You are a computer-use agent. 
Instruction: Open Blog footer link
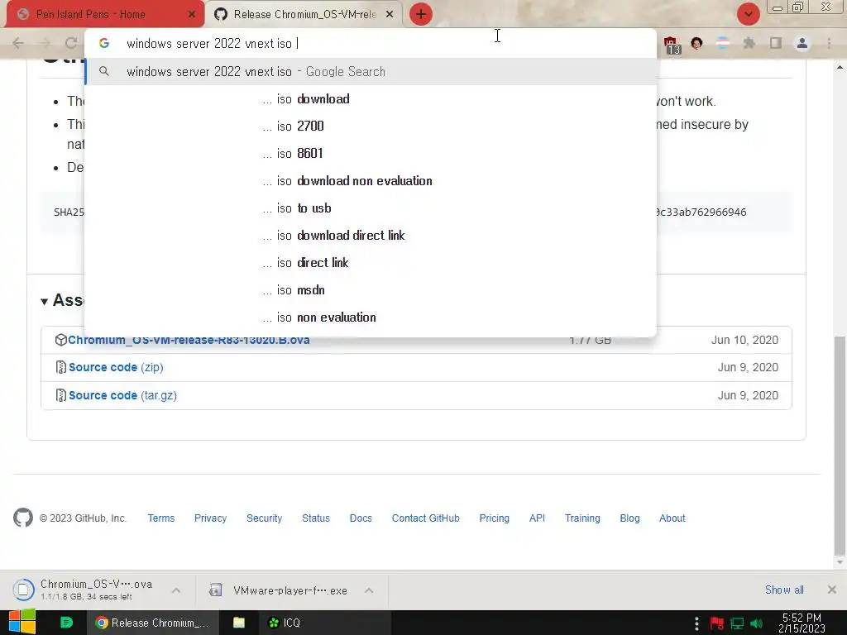[629, 518]
